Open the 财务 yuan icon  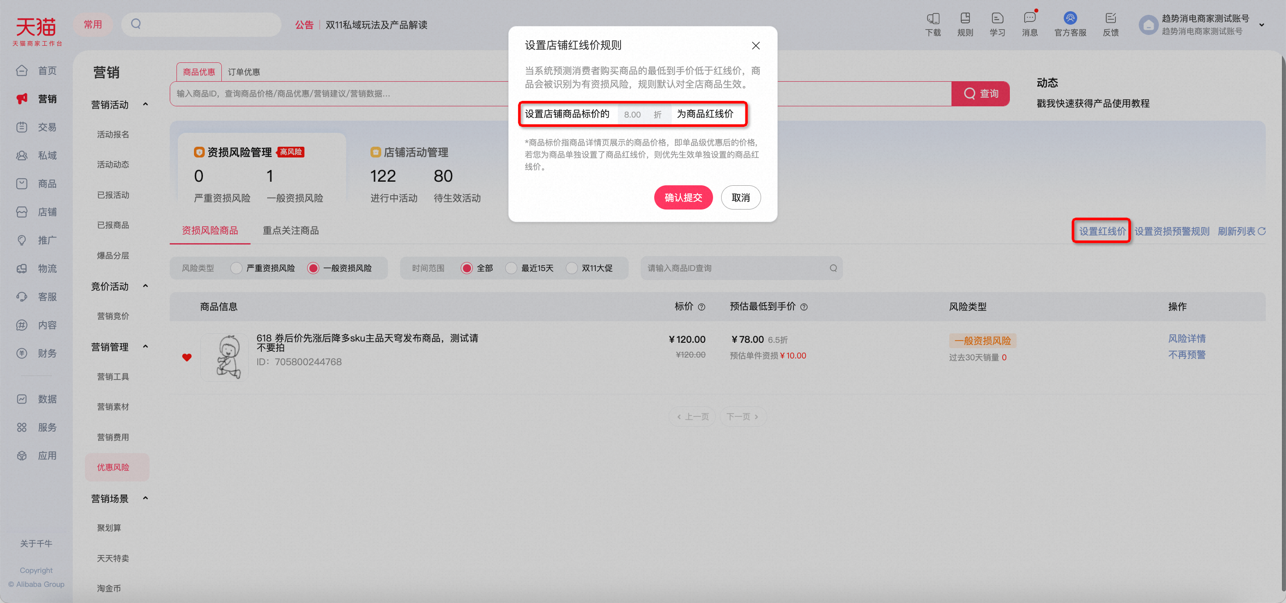click(22, 353)
